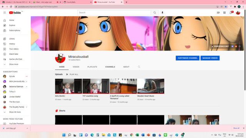This screenshot has height=138, width=246.
Task: Click the Shorts section icon
Action: (57, 111)
